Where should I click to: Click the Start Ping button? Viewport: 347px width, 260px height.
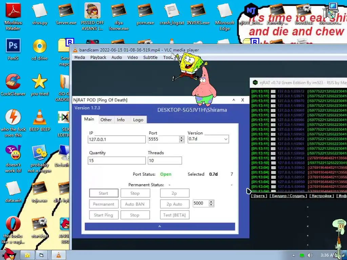(x=104, y=215)
